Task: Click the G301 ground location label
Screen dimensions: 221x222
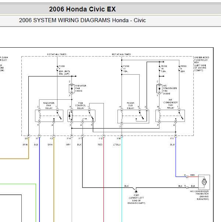Action: tap(136, 199)
